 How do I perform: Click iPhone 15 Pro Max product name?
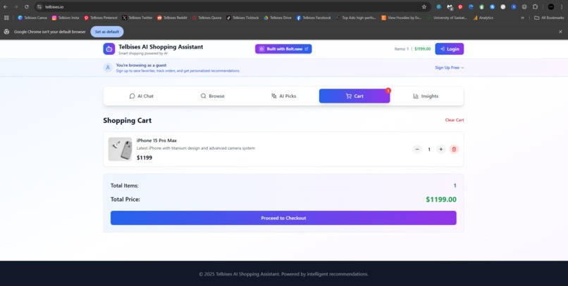[x=156, y=141]
